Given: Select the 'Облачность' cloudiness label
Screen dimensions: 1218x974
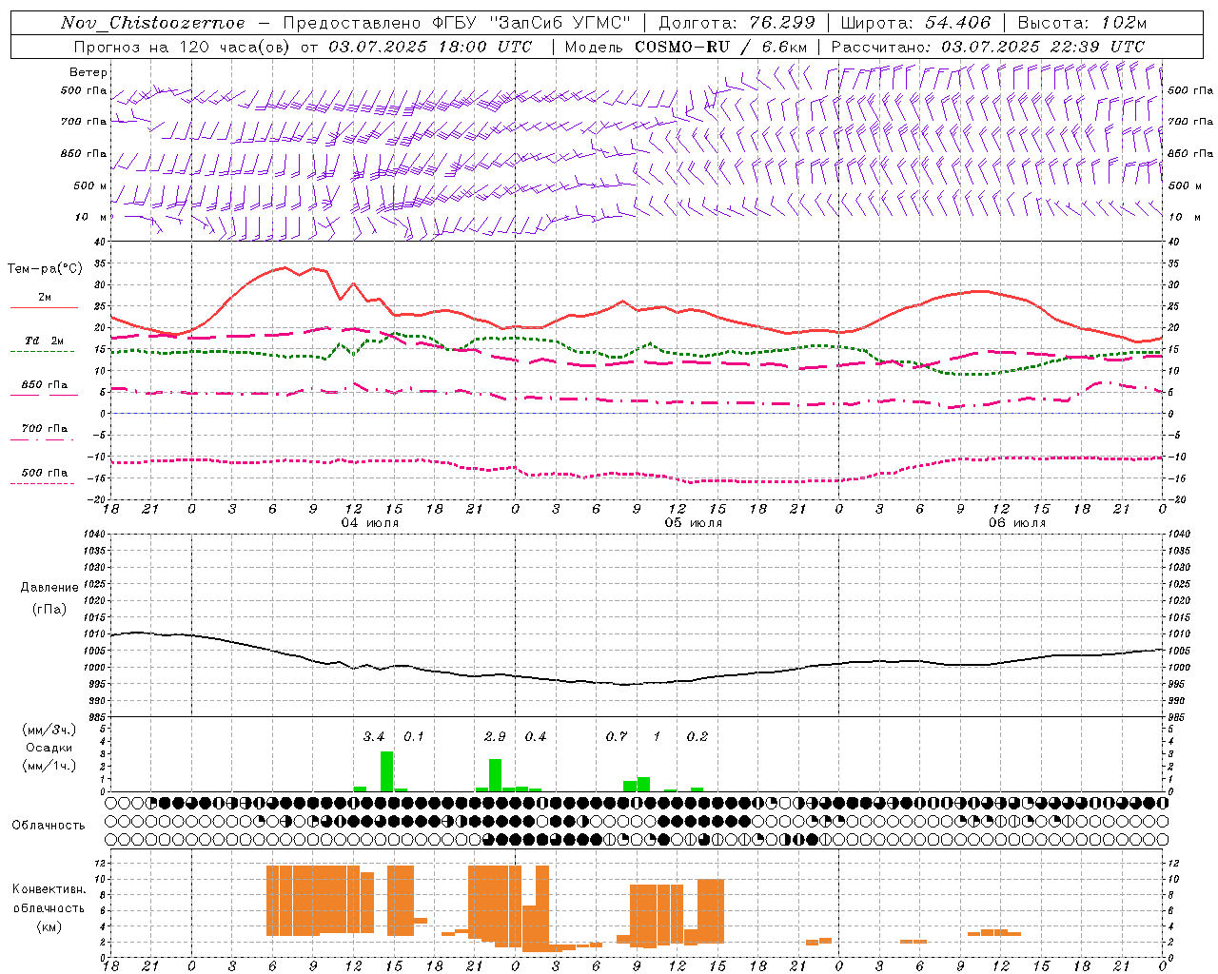Looking at the screenshot, I should [49, 826].
